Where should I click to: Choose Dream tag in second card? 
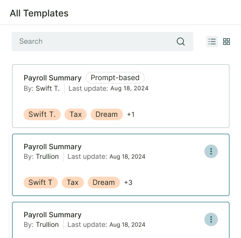coord(104,182)
